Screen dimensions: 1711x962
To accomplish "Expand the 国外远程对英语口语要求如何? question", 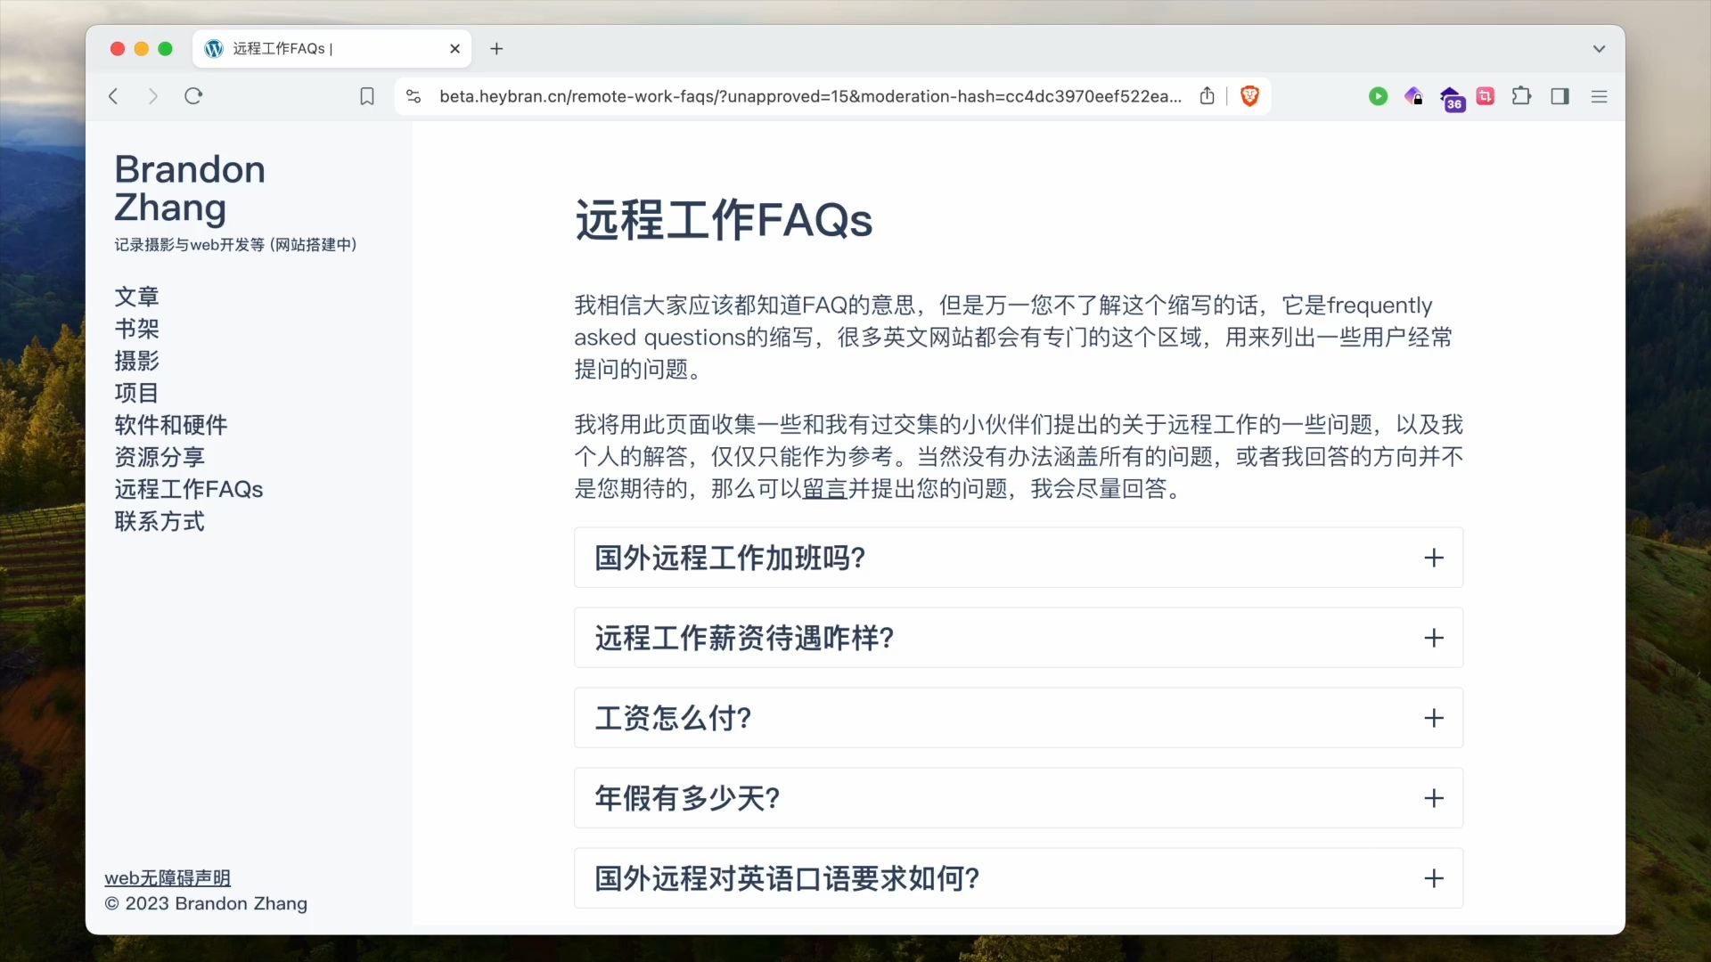I will click(1019, 878).
